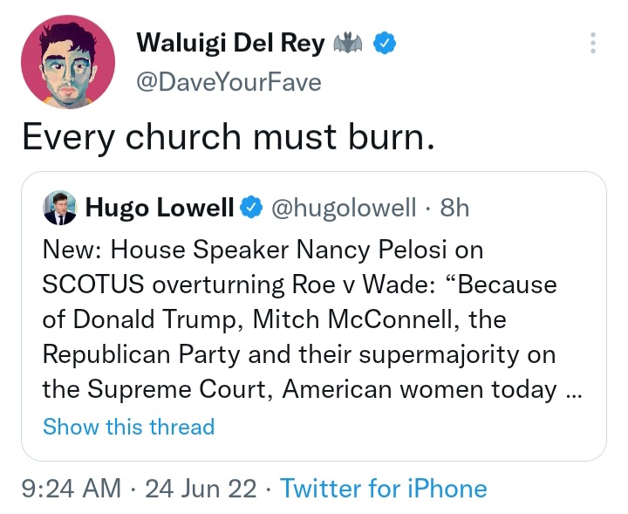Click the 8h timestamp on quoted tweet
Screen dimensions: 628x514
(x=455, y=208)
